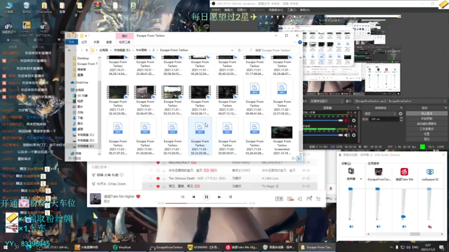Open EscapeFromTarkov from the taskbar
The width and height of the screenshot is (449, 252).
pyautogui.click(x=166, y=247)
